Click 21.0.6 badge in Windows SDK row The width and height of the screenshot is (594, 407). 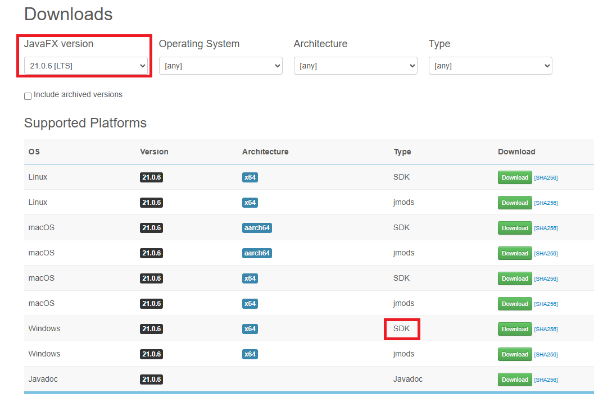tap(152, 329)
